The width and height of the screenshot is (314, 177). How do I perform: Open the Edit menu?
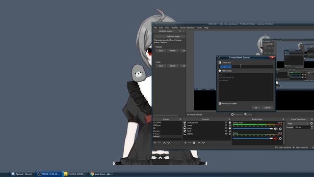coord(161,28)
